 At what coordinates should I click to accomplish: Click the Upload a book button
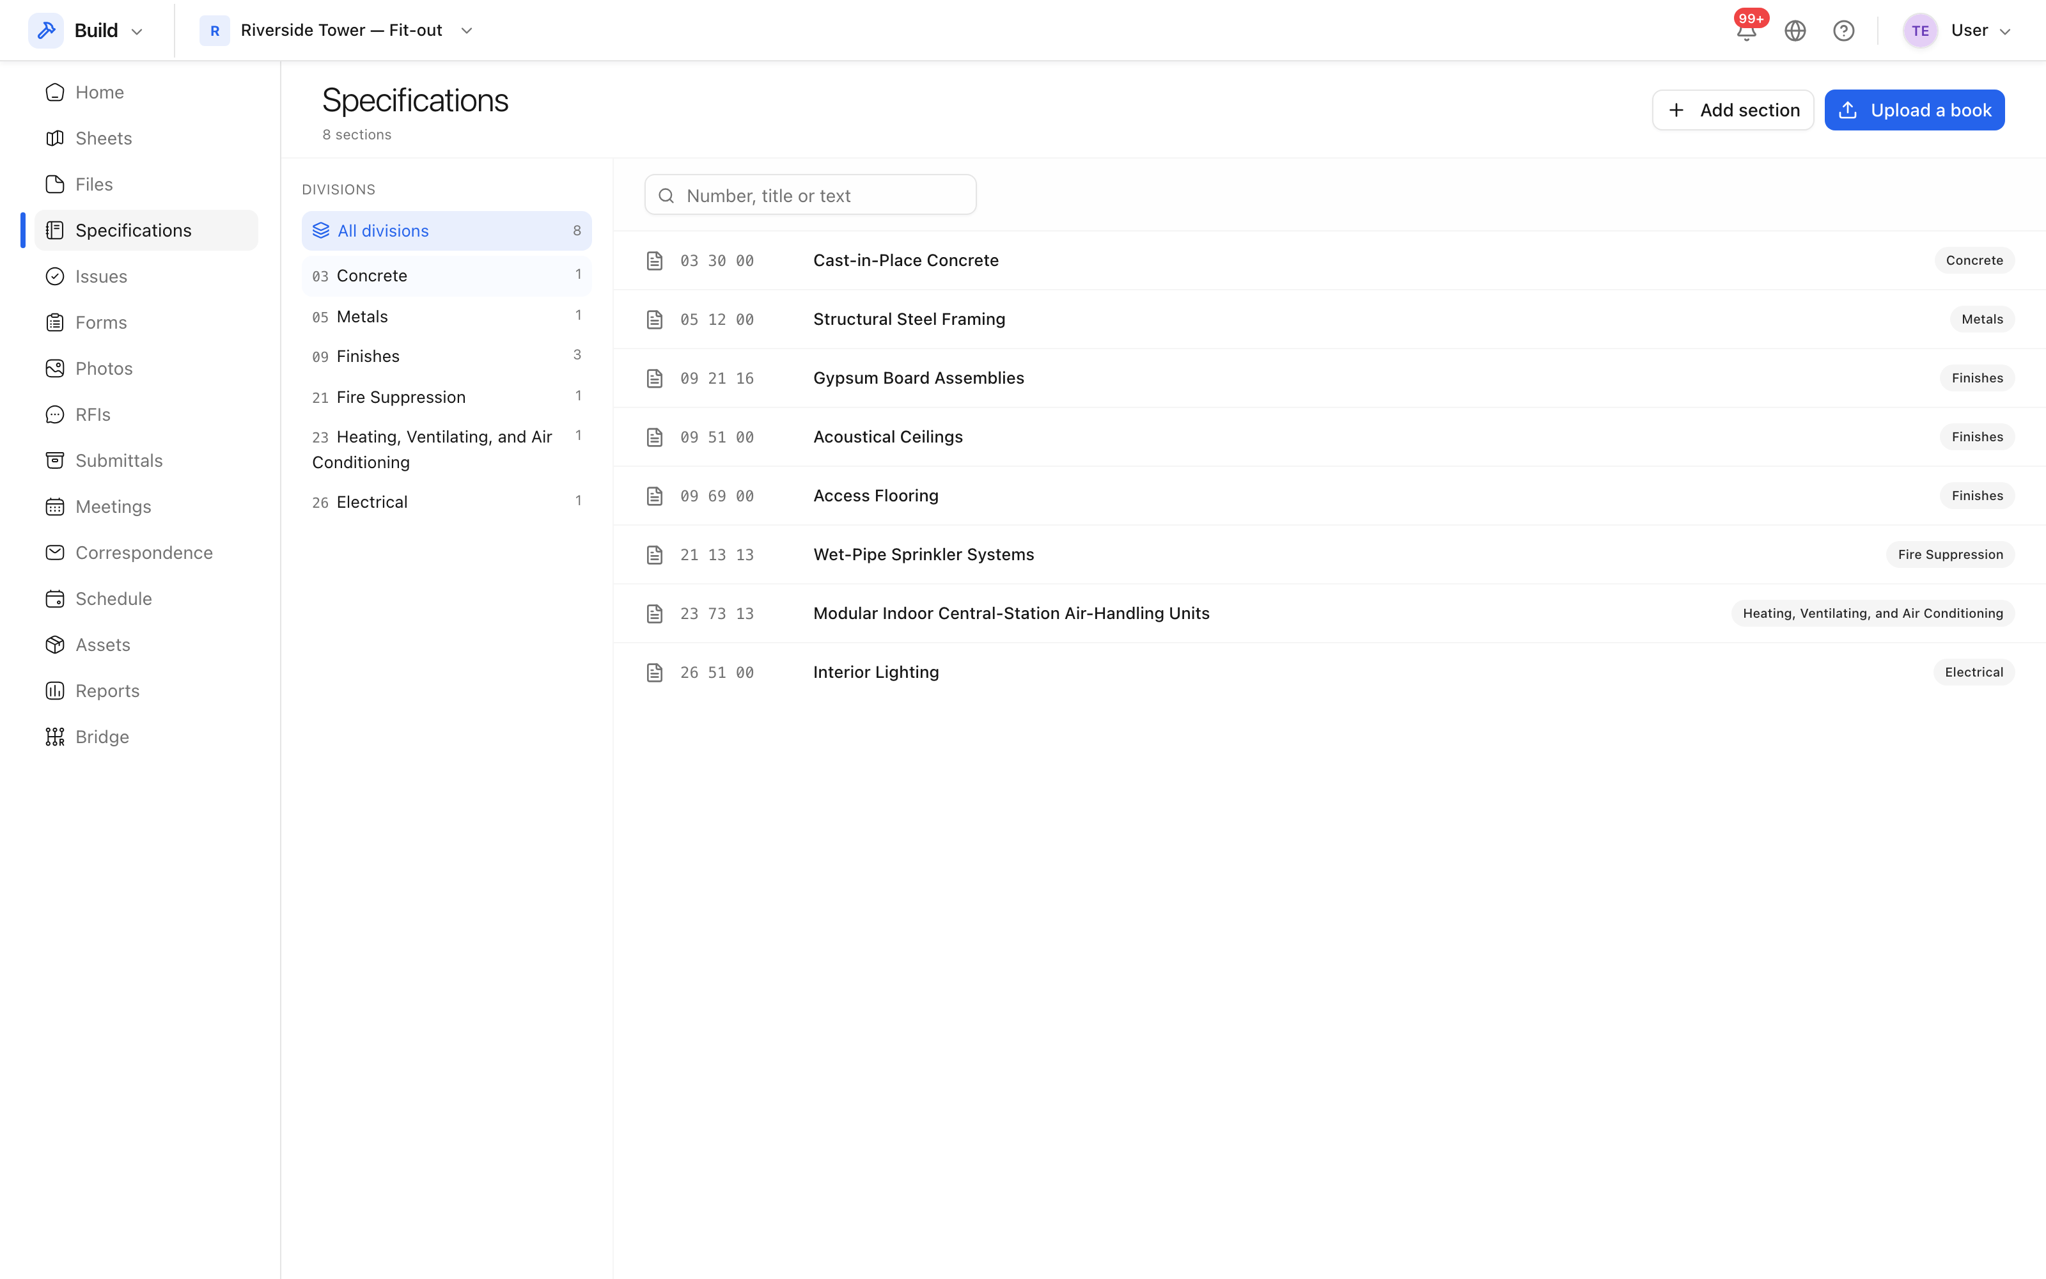pos(1914,110)
